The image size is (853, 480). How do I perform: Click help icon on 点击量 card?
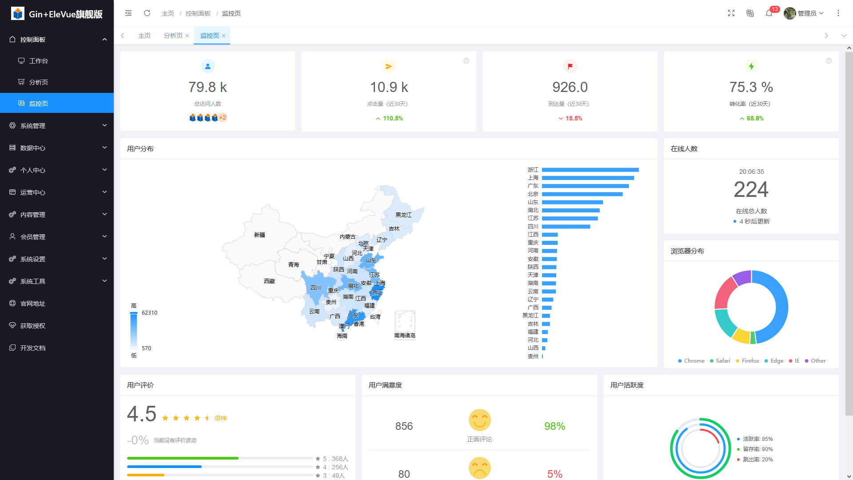click(x=466, y=61)
